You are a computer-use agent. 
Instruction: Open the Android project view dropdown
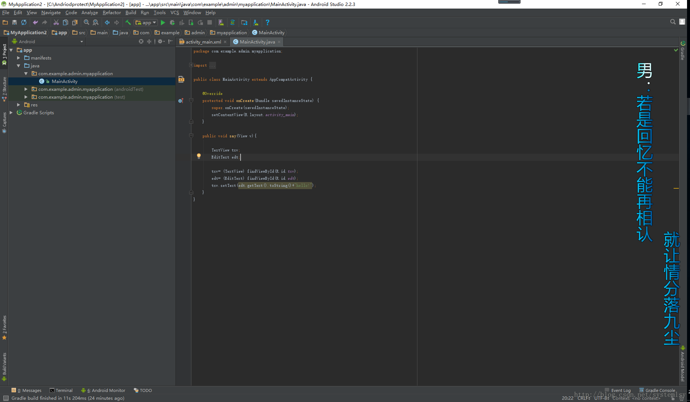pos(47,41)
